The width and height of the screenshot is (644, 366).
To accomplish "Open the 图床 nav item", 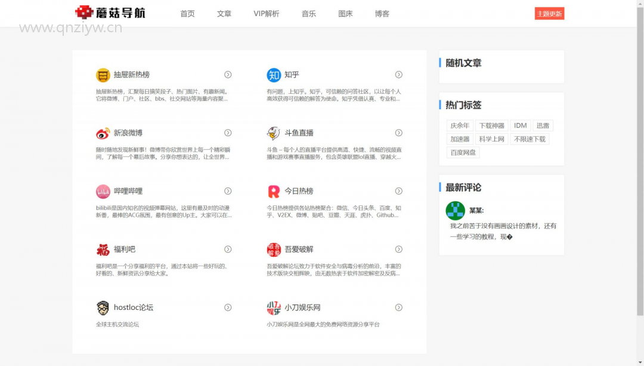I will click(345, 14).
